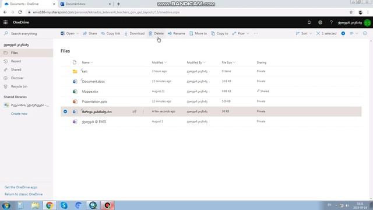373x210 pixels.
Task: Click the OneDrive brand title
Action: click(x=21, y=22)
